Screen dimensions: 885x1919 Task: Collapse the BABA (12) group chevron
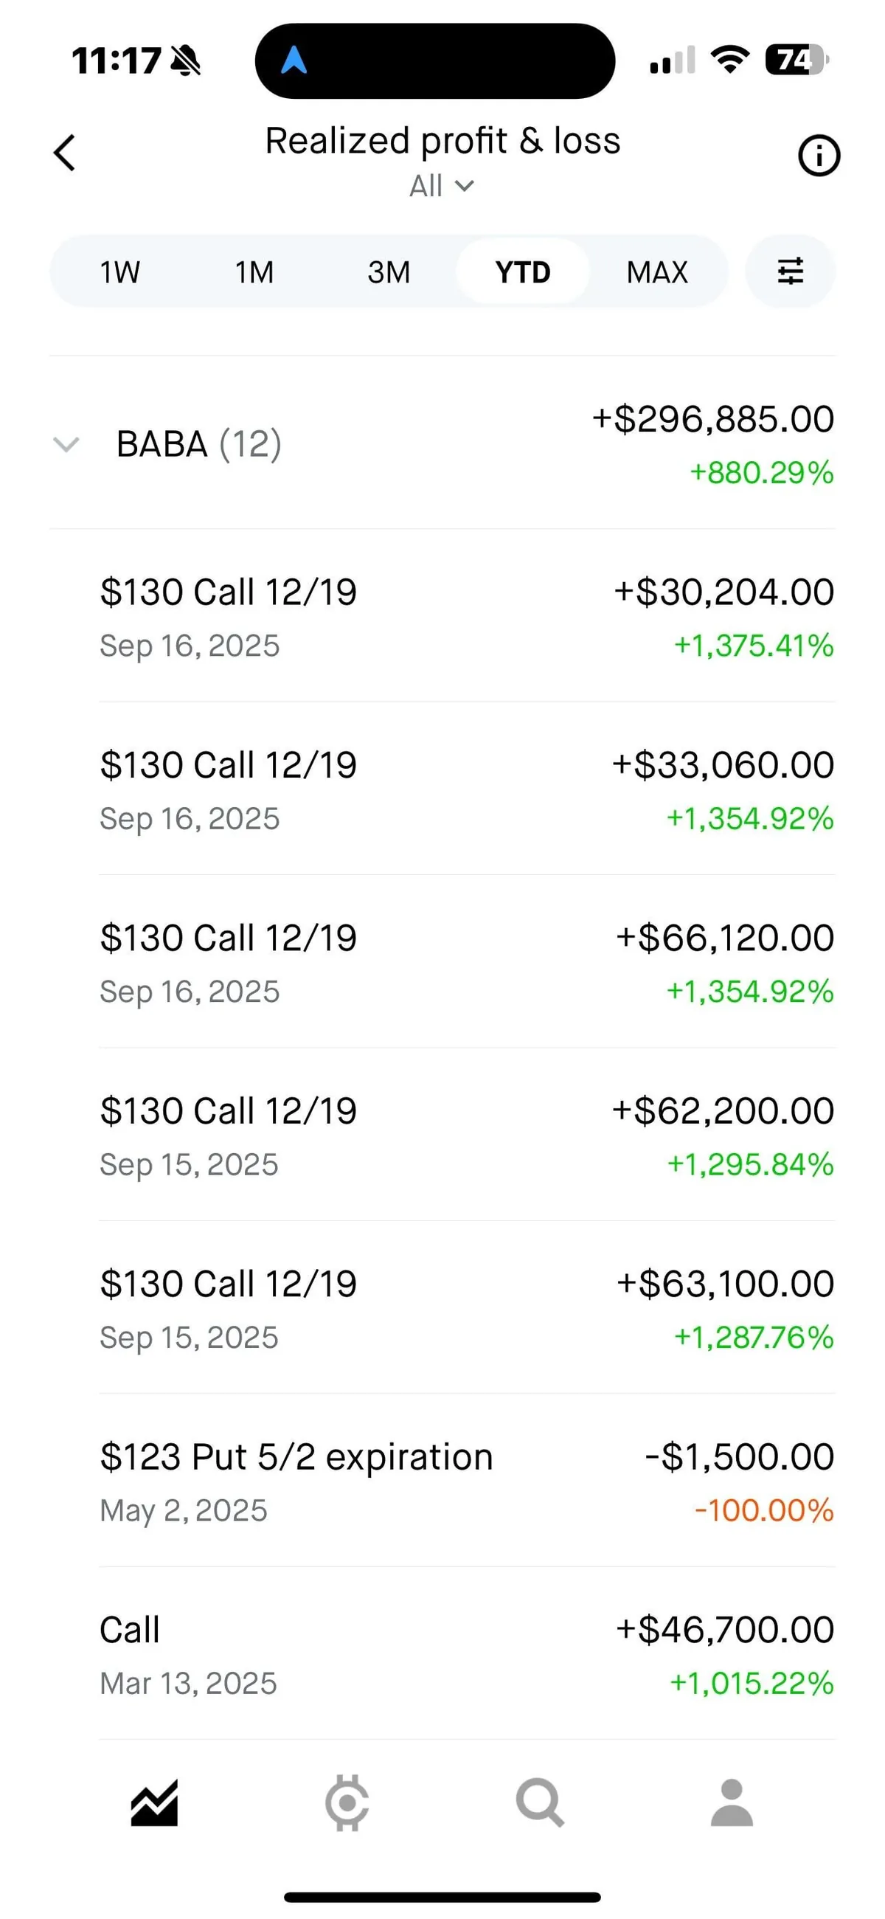click(66, 445)
